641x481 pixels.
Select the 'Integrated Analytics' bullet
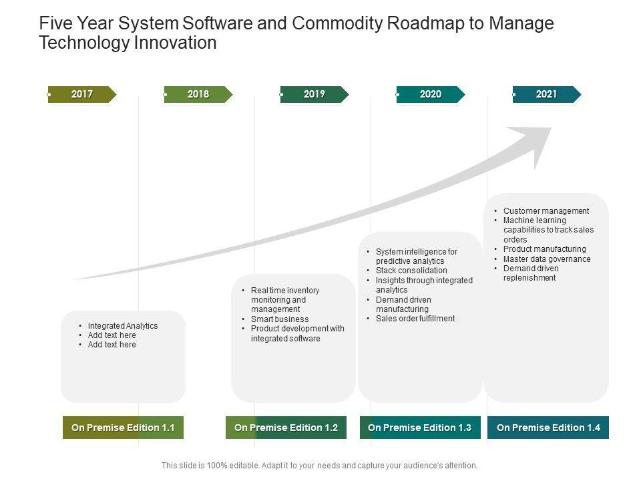(123, 326)
